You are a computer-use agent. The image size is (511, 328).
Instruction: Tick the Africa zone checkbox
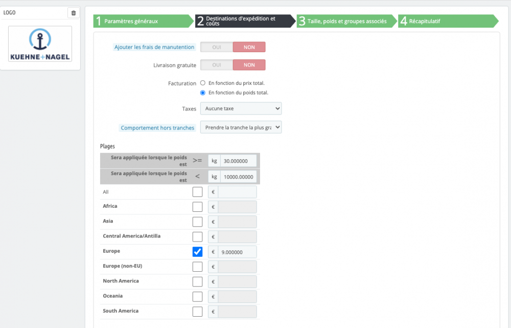[x=197, y=207]
